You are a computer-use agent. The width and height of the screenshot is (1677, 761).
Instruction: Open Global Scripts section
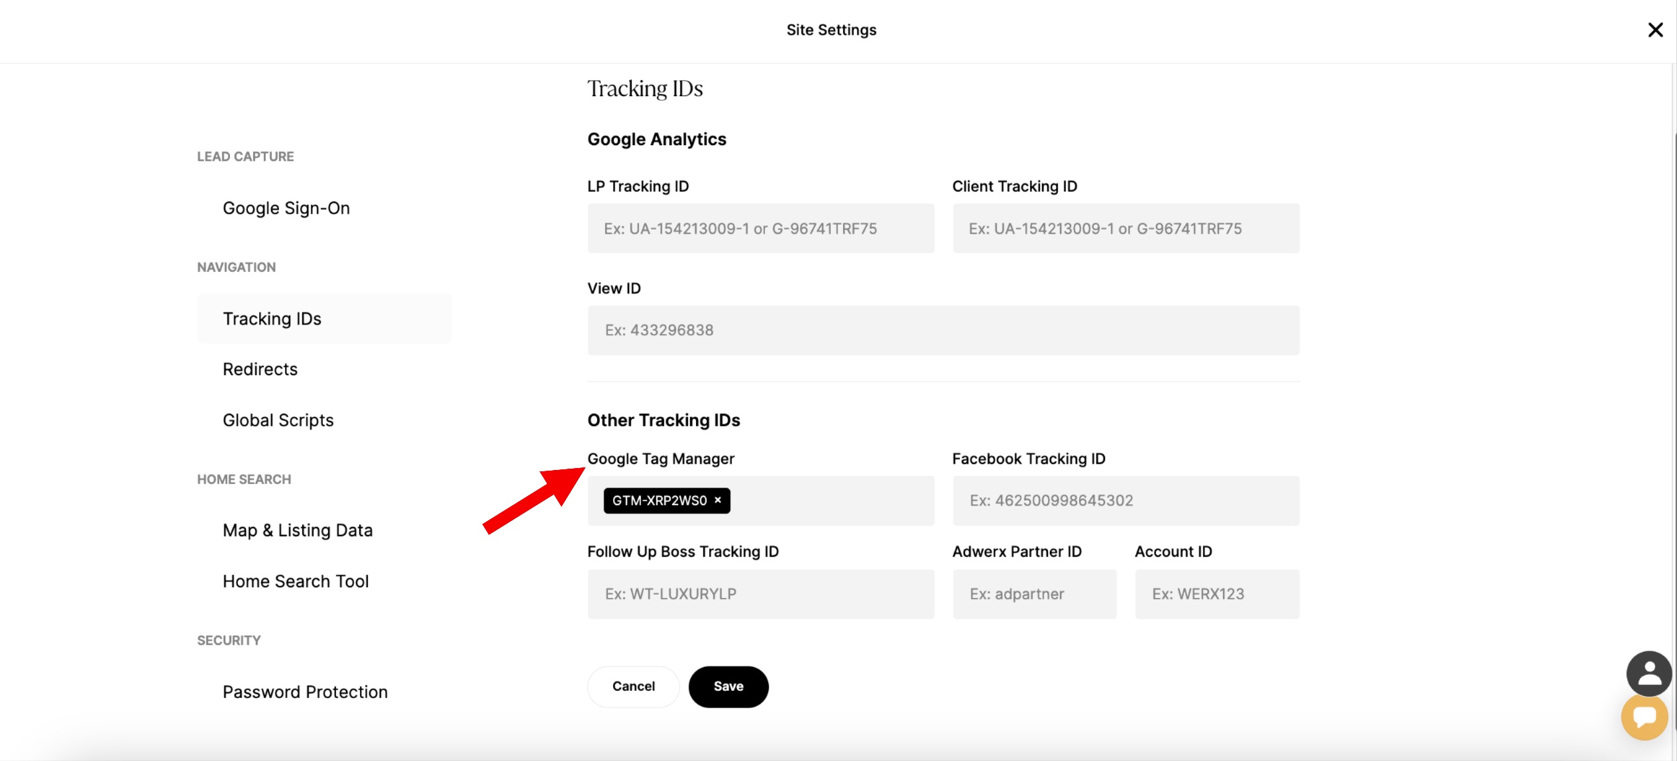tap(278, 420)
